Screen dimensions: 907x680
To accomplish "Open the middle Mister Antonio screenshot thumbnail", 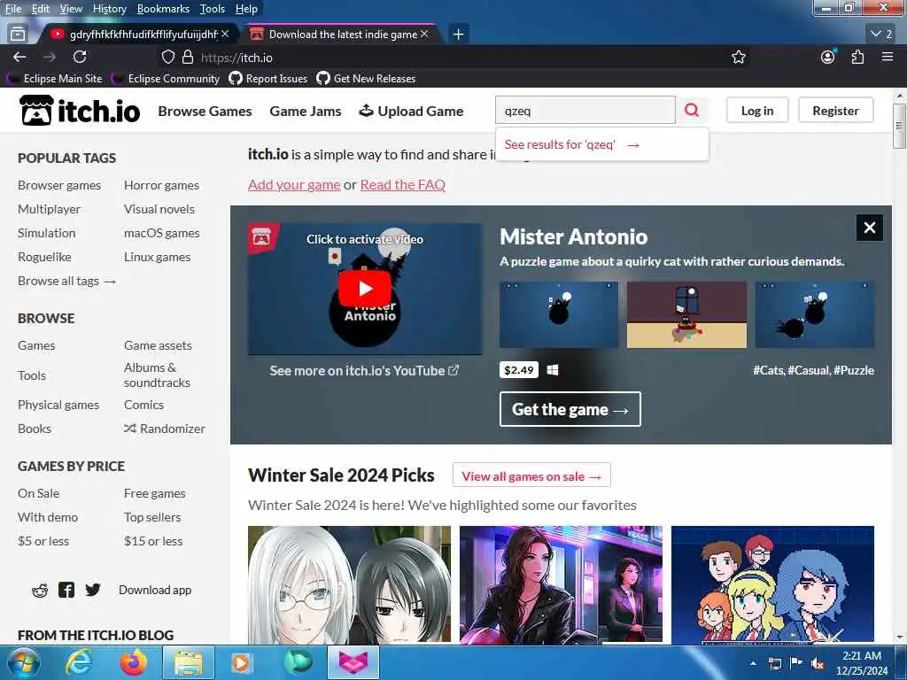I will pos(686,315).
